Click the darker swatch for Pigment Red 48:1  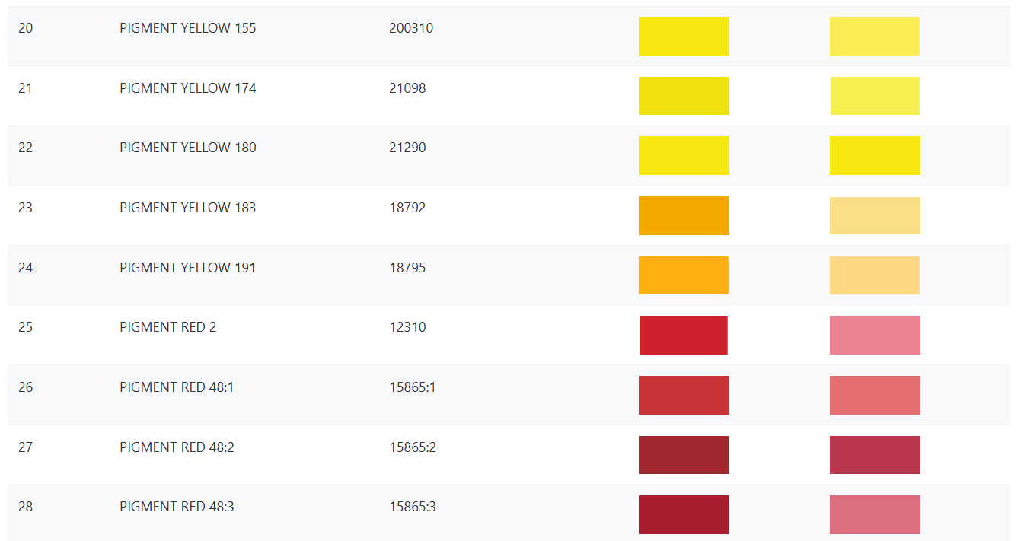coord(684,395)
